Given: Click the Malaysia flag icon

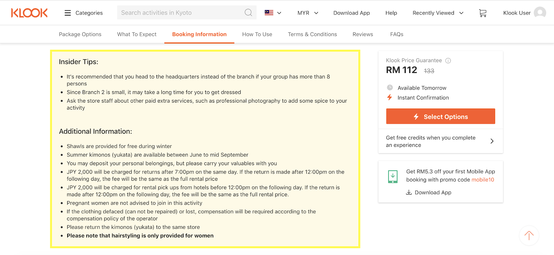Looking at the screenshot, I should pos(269,13).
